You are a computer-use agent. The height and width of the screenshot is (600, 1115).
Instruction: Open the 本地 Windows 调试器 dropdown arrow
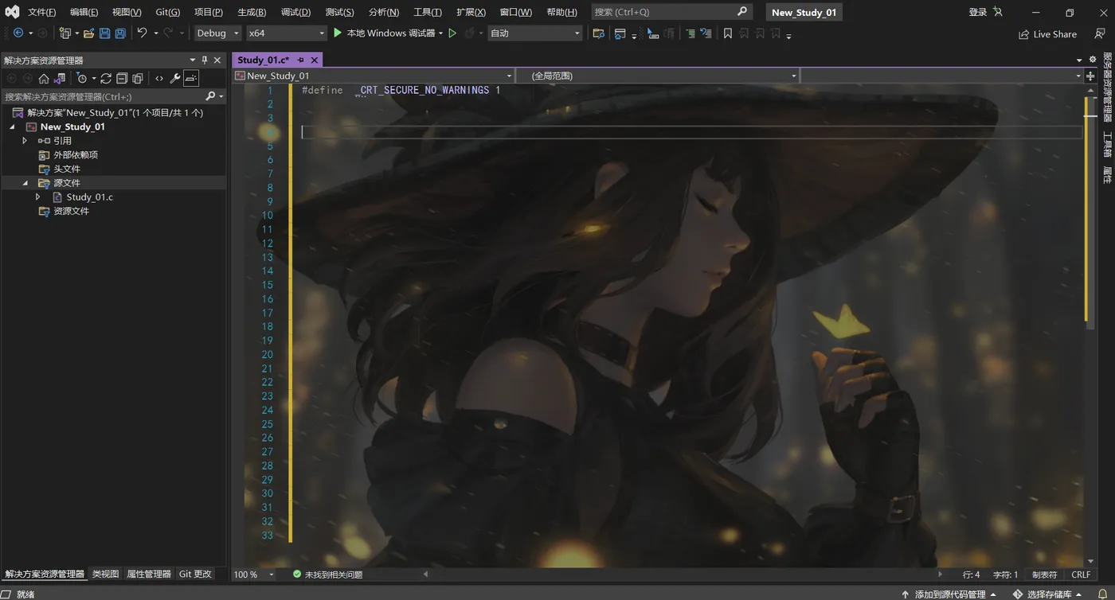pyautogui.click(x=440, y=33)
